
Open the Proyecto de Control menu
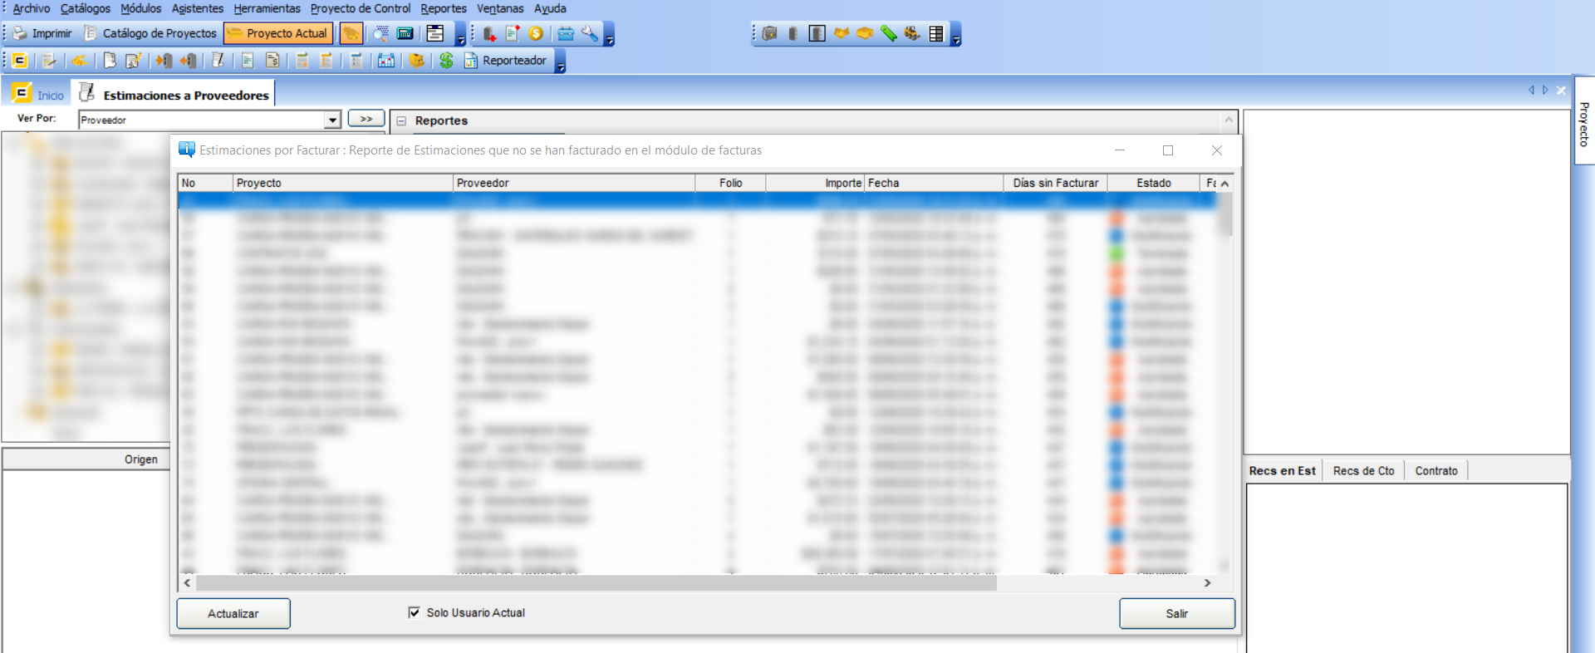(360, 8)
